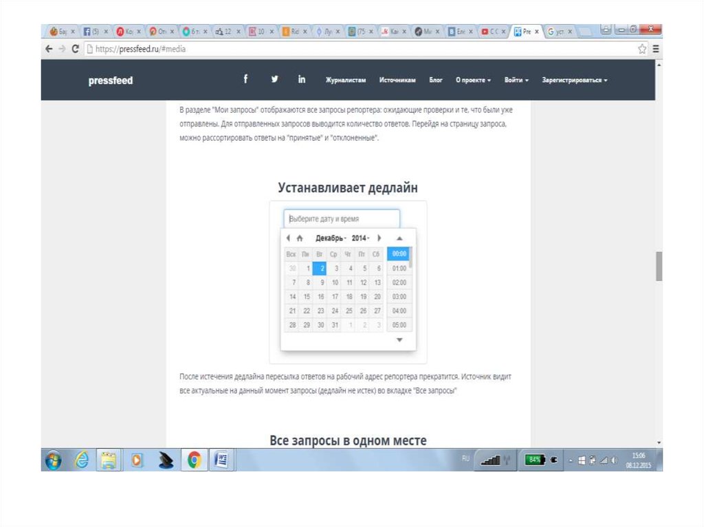Image resolution: width=704 pixels, height=527 pixels.
Task: Select the active Pre pressfeed tab
Action: 526,32
